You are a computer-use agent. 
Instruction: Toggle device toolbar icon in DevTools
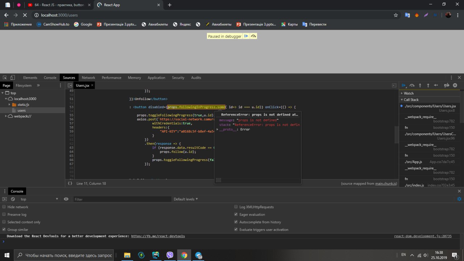12,78
